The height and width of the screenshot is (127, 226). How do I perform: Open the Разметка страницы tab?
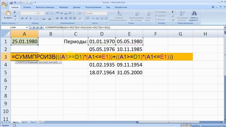tap(45, 7)
